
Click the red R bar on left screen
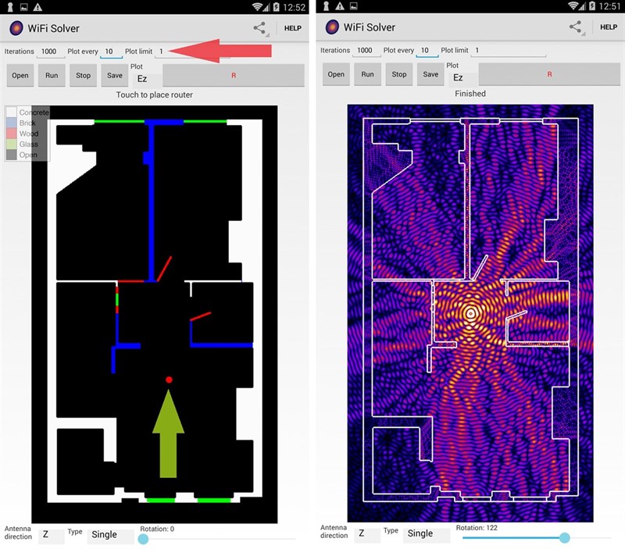pos(233,76)
